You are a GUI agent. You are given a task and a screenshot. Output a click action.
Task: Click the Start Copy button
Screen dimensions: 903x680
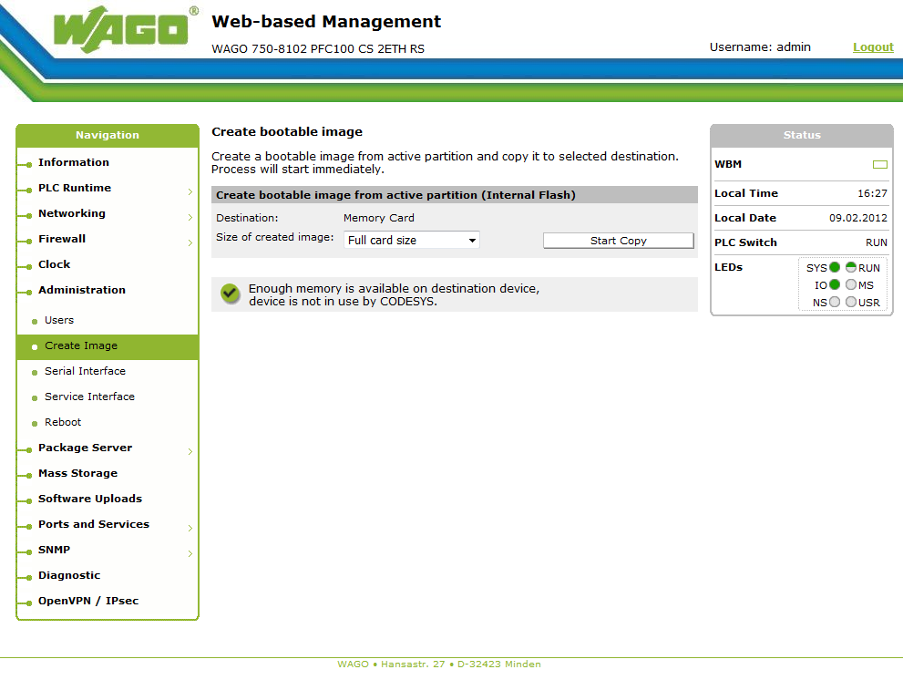619,241
